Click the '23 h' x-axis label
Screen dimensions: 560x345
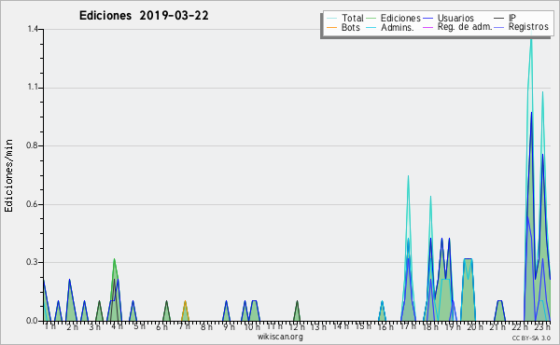542,326
